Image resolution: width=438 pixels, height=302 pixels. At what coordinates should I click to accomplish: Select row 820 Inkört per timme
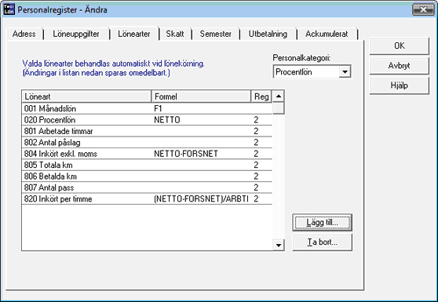pyautogui.click(x=147, y=199)
